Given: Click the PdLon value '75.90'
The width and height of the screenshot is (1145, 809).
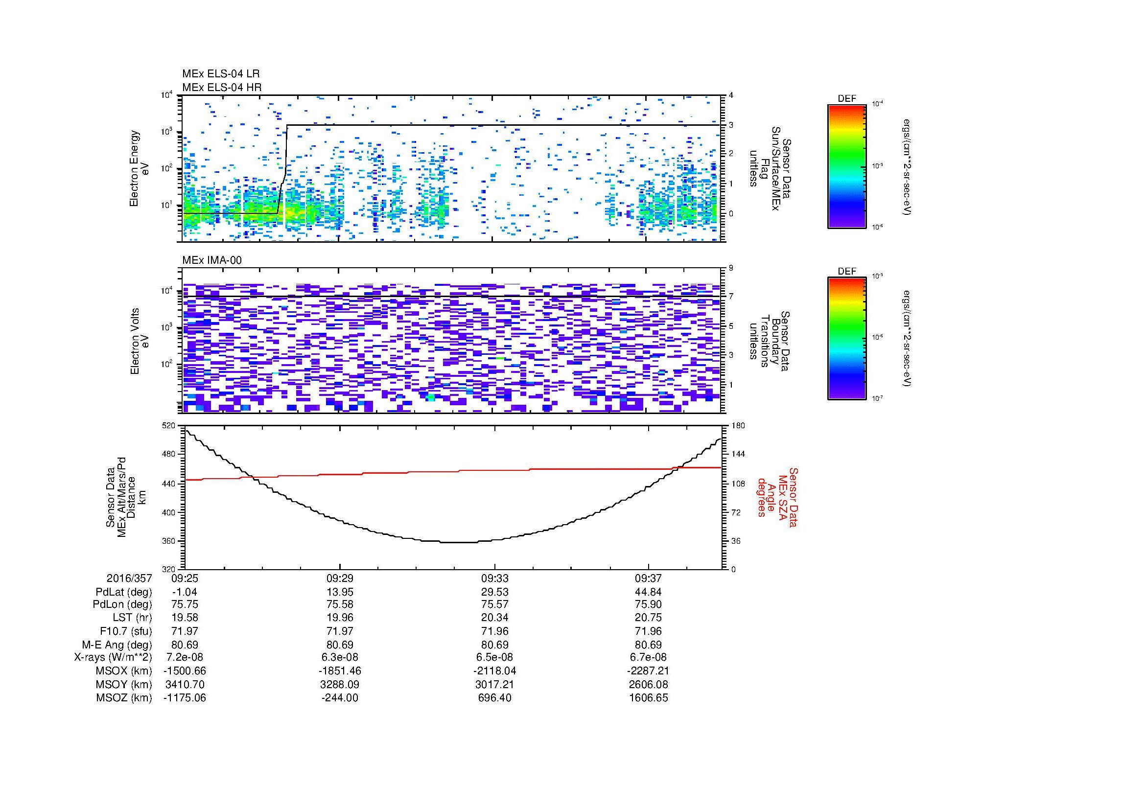Looking at the screenshot, I should coord(648,605).
